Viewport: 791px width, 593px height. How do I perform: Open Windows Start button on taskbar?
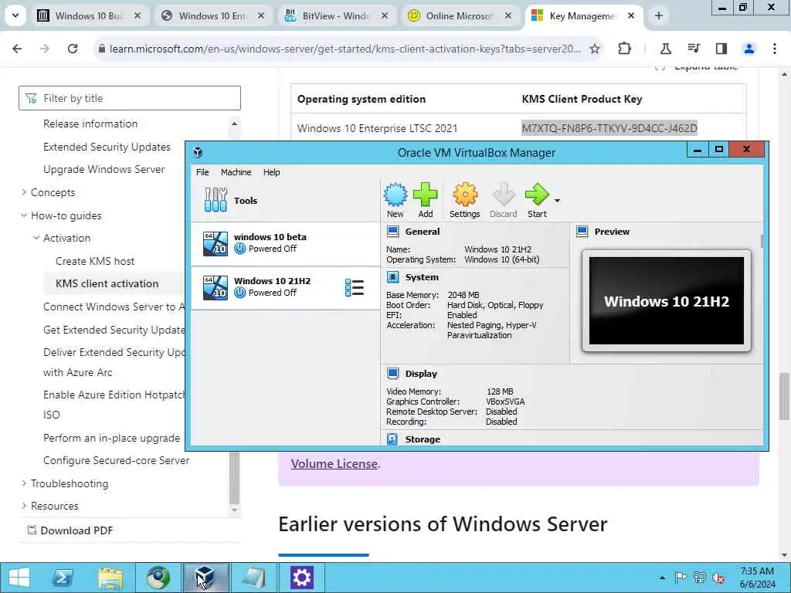click(x=19, y=578)
